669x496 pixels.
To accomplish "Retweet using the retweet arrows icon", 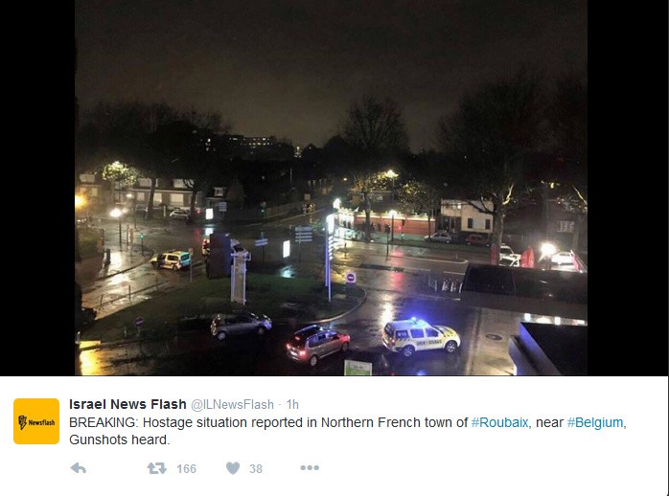I will (x=156, y=468).
